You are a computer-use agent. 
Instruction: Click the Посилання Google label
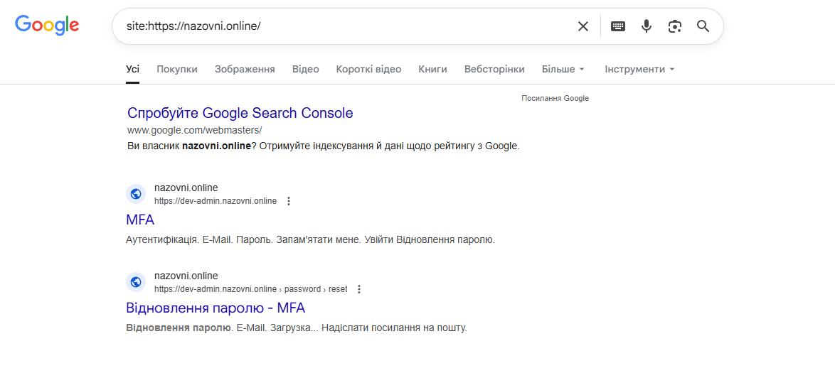555,98
